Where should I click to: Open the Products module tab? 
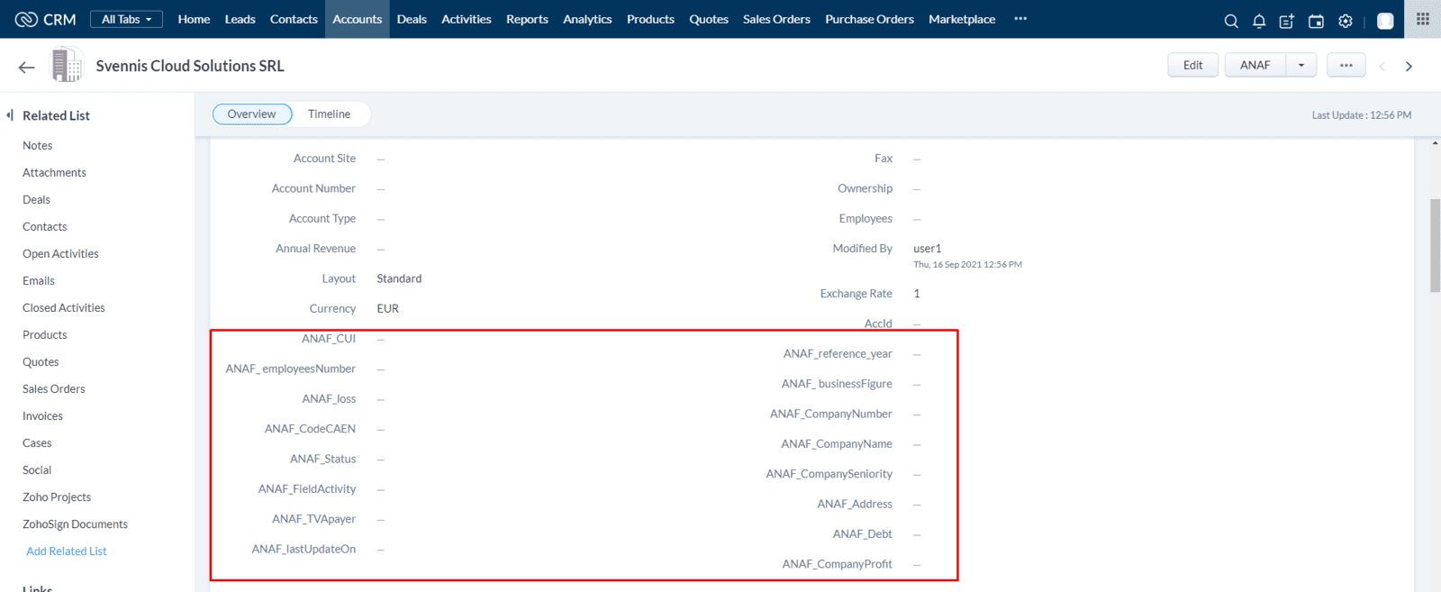pyautogui.click(x=650, y=19)
